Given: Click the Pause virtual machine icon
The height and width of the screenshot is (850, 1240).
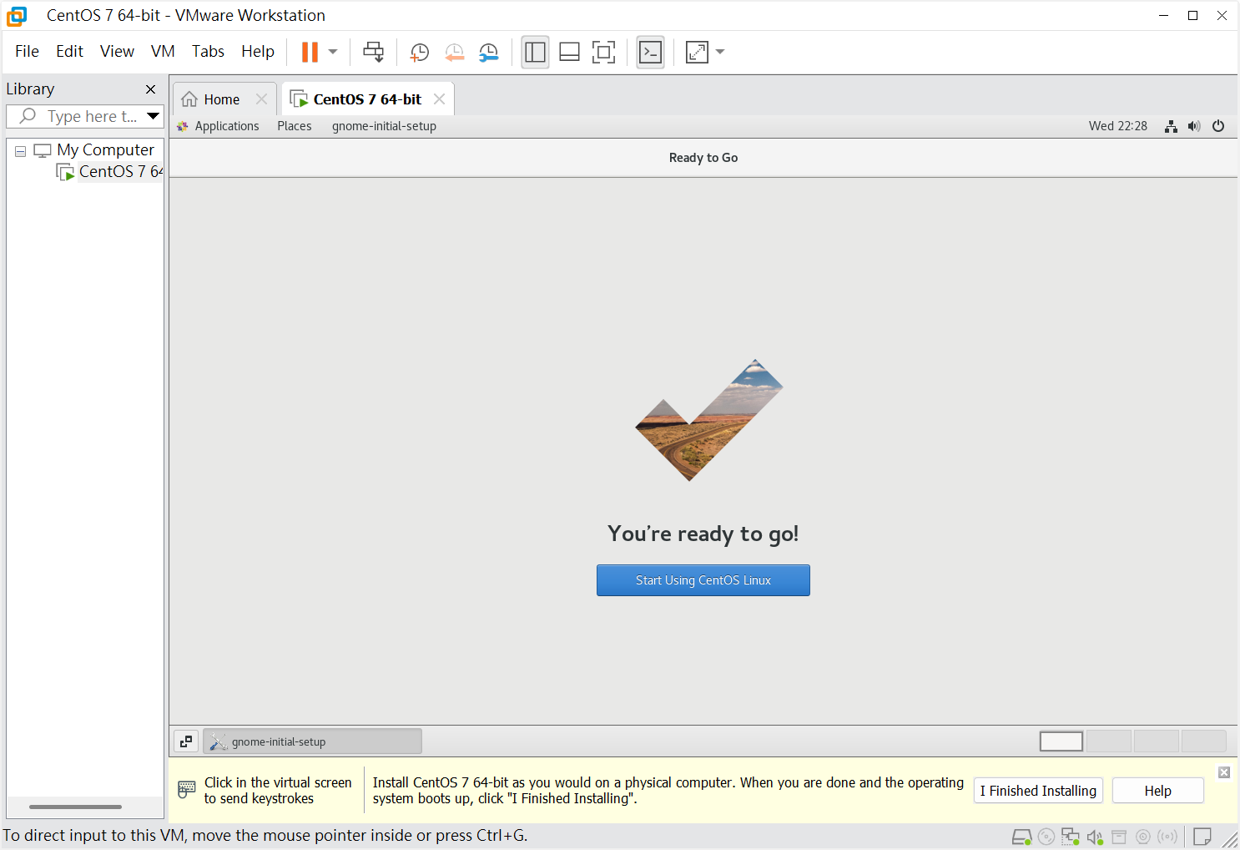Looking at the screenshot, I should pyautogui.click(x=310, y=52).
